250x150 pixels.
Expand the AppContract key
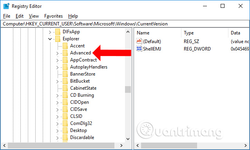(57, 60)
